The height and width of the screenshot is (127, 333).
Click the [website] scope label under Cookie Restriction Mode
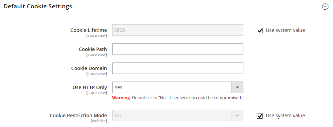99,121
